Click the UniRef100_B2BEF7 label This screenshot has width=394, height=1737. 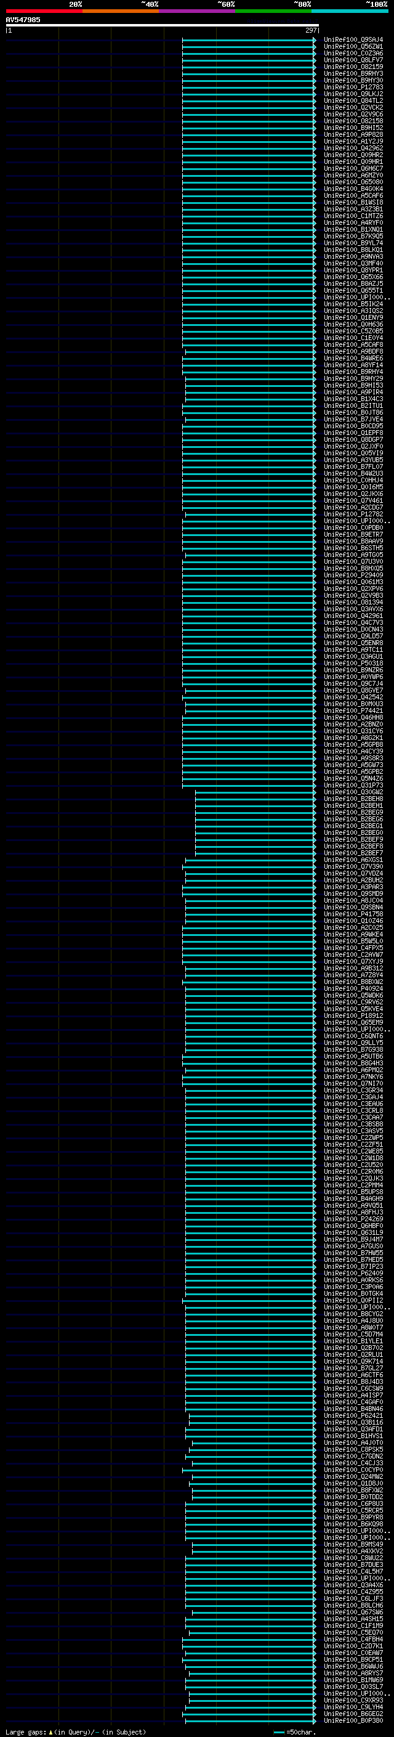(353, 853)
